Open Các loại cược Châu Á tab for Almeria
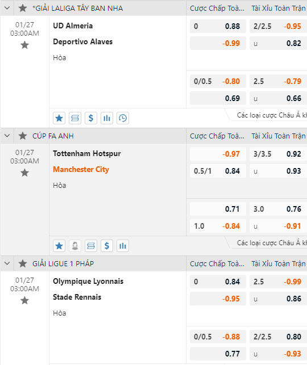Screen dimensions: 307x365 (272, 115)
